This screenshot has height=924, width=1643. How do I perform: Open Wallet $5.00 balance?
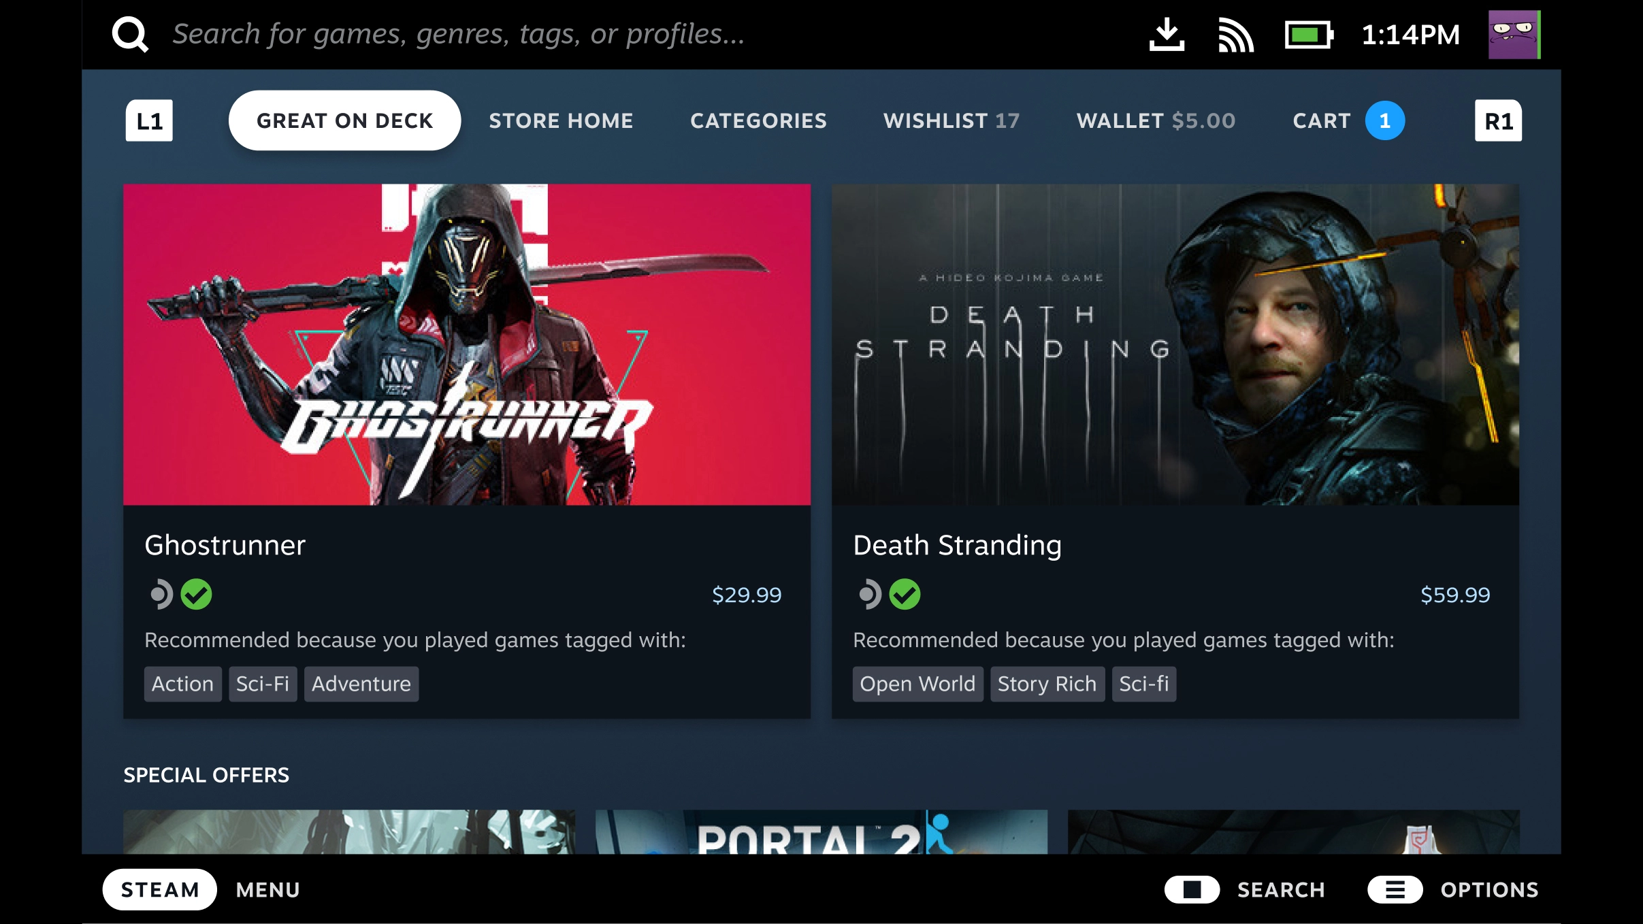tap(1156, 120)
